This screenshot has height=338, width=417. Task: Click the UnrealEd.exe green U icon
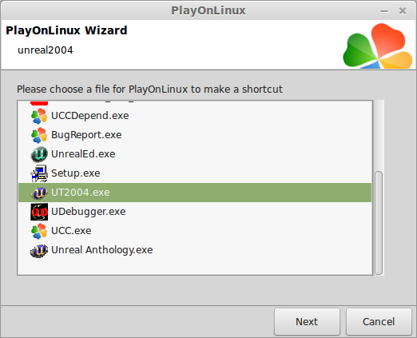click(39, 154)
